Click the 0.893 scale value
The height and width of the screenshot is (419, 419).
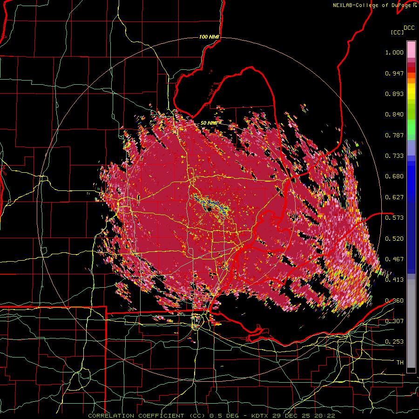coord(394,94)
